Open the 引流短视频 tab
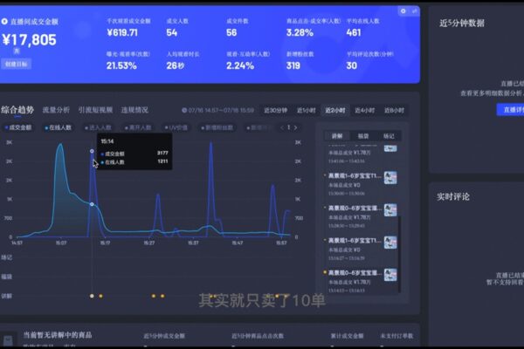The height and width of the screenshot is (349, 524). click(x=95, y=110)
